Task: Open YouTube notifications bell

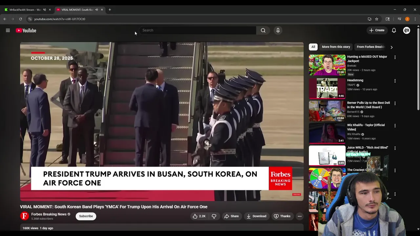Action: click(394, 30)
